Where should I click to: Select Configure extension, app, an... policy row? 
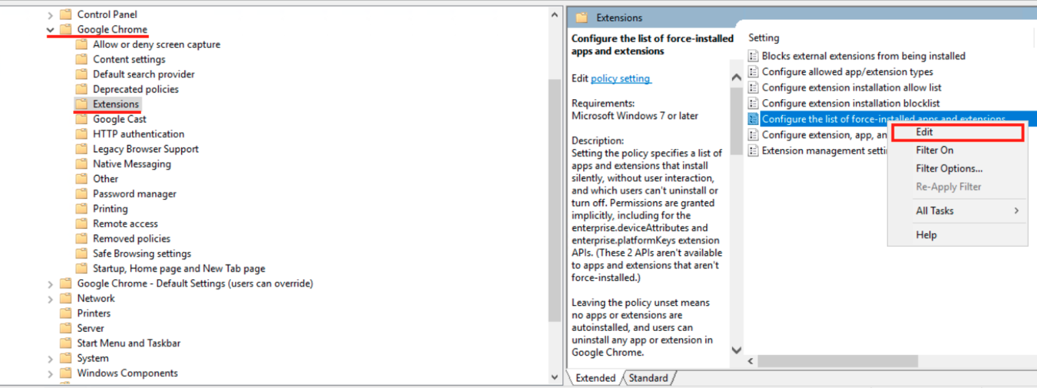pyautogui.click(x=824, y=135)
